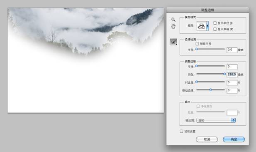Select the Refine Radius brush tool
Viewport: 256px width, 152px height.
173,42
